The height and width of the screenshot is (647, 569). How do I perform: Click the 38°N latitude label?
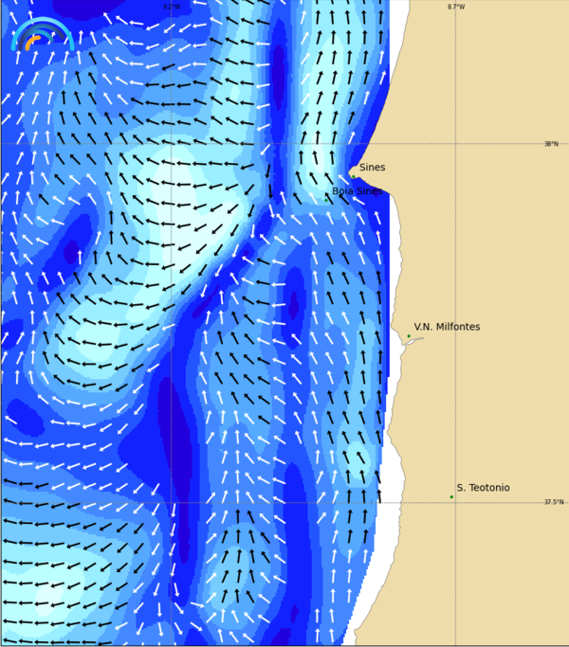tap(551, 144)
